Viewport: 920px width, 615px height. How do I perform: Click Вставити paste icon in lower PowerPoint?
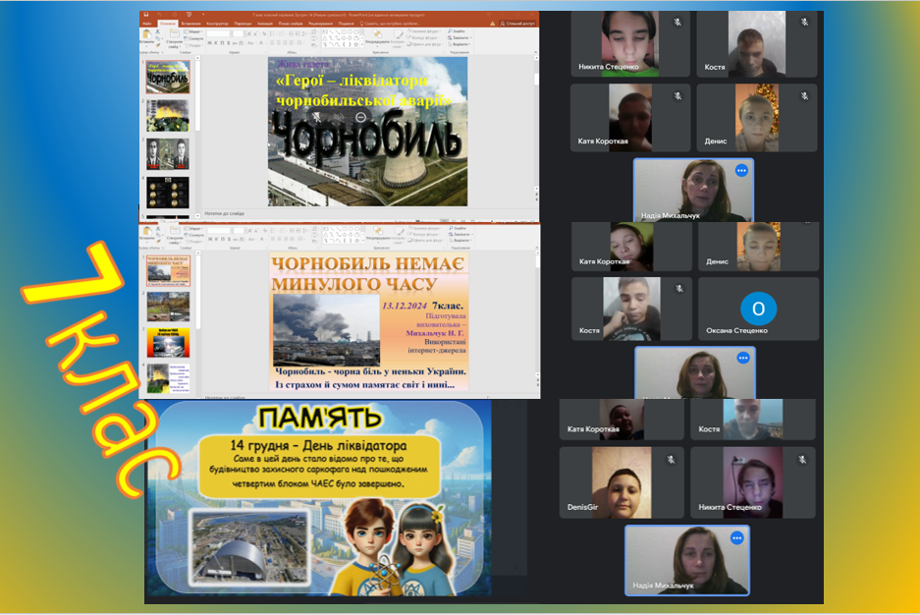pos(146,231)
